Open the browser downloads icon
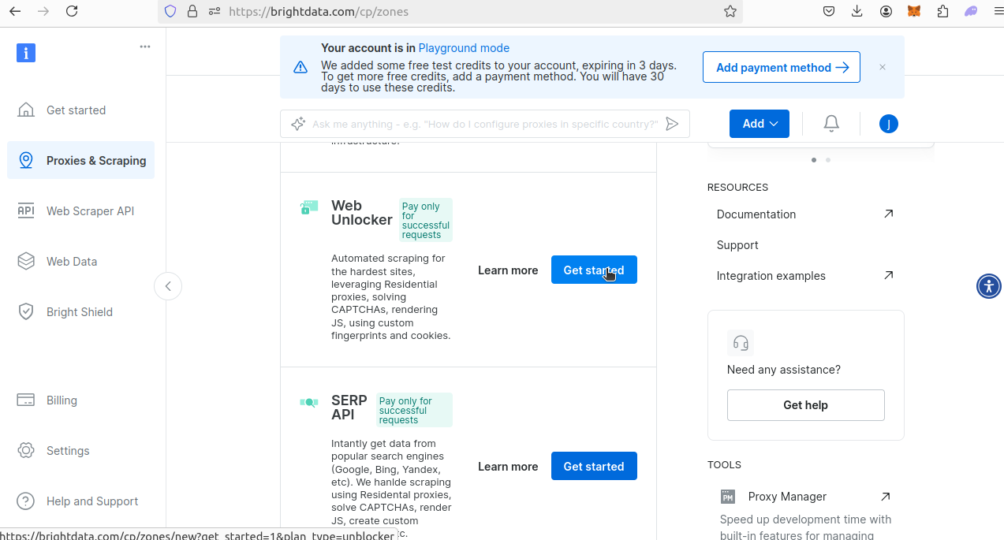The image size is (1004, 540). tap(857, 11)
